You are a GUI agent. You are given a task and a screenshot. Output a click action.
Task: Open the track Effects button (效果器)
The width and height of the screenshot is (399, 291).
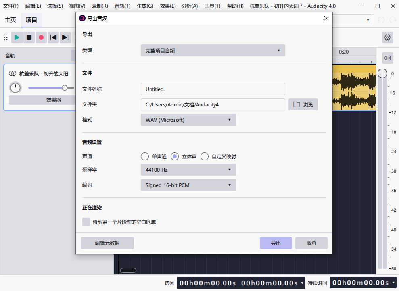42,100
